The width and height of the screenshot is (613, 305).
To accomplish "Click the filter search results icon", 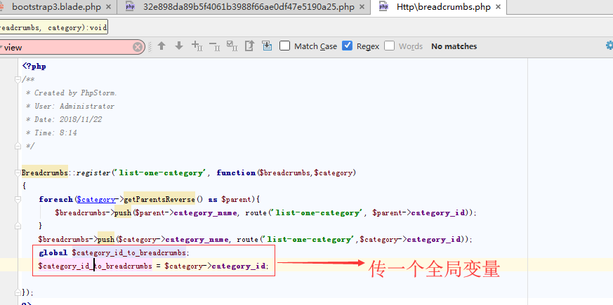I will coord(267,46).
